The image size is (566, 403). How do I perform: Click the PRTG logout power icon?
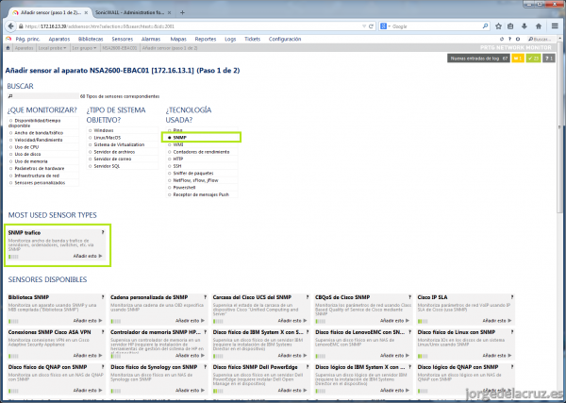click(x=518, y=39)
